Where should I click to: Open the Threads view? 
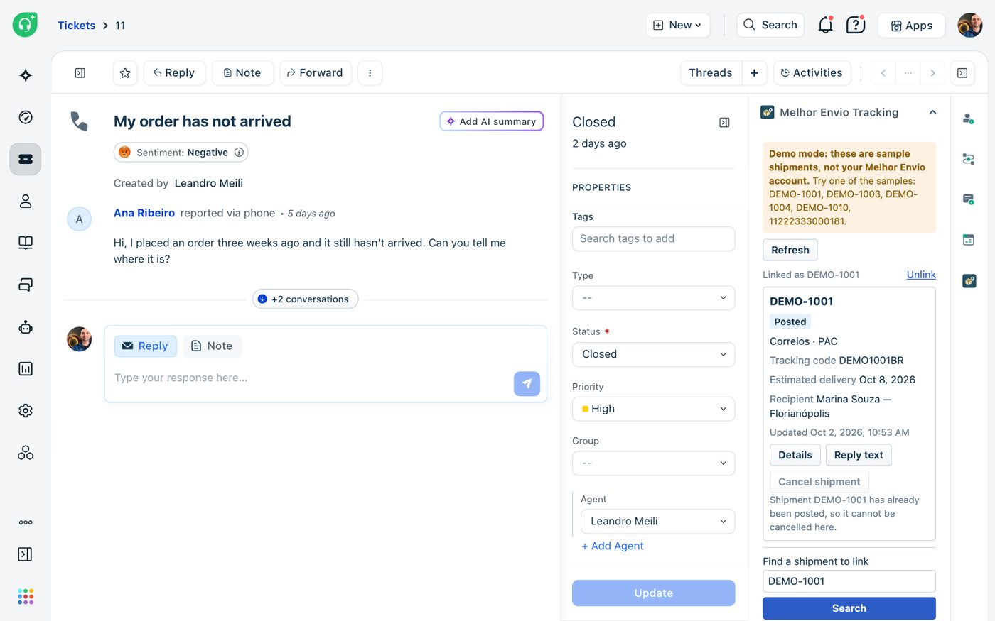[x=711, y=73]
